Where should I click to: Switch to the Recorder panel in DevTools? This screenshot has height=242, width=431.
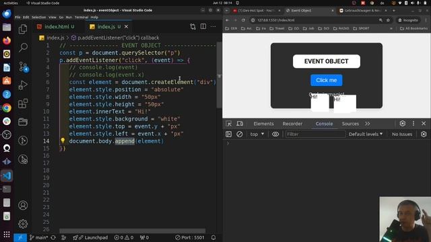[292, 124]
